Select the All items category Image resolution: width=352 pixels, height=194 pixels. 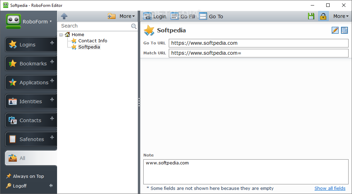(x=31, y=158)
